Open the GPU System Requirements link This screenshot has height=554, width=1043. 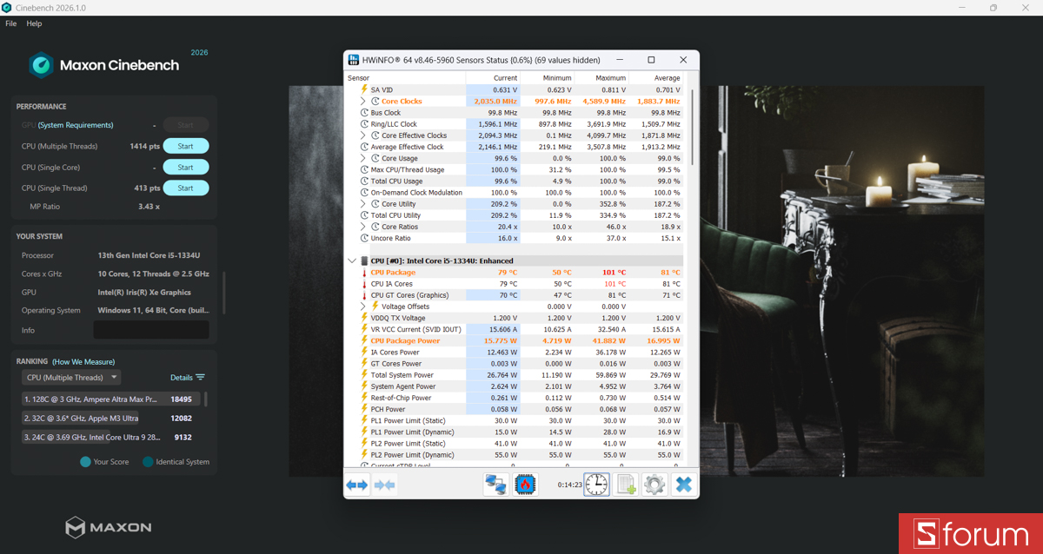[76, 125]
